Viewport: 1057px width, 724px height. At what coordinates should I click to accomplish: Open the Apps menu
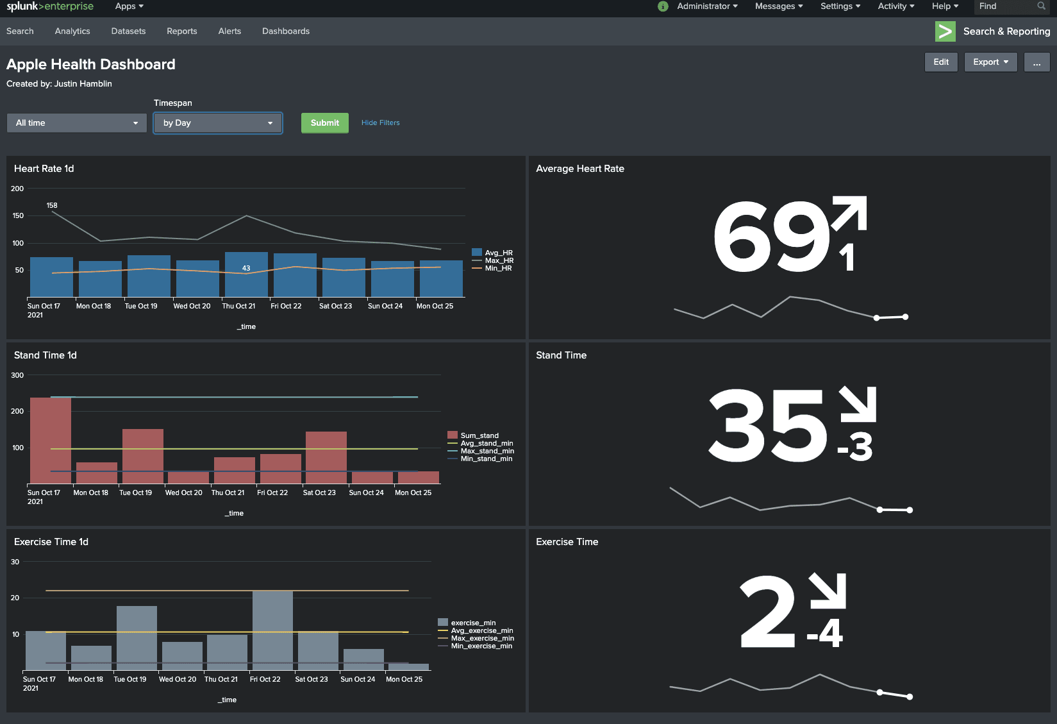click(x=129, y=6)
